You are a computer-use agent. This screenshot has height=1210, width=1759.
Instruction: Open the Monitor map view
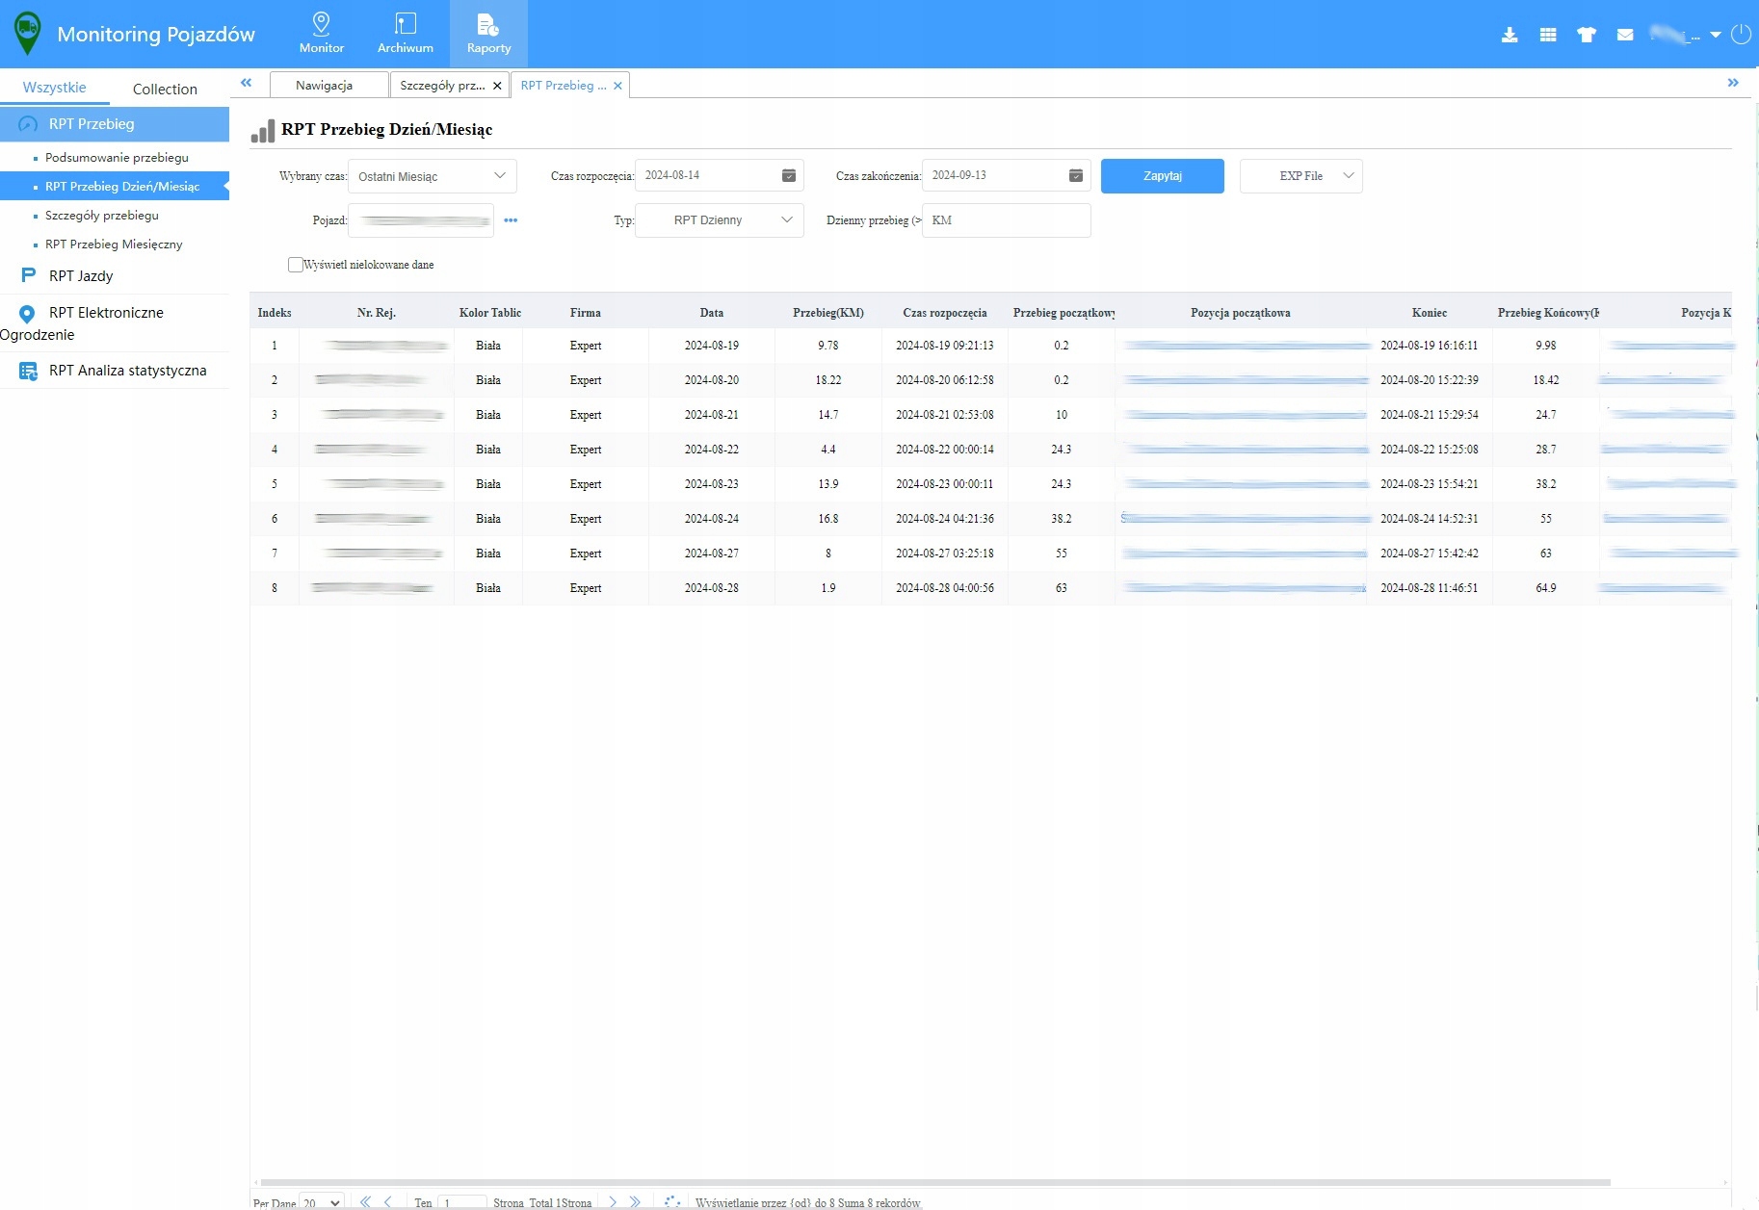[x=322, y=34]
